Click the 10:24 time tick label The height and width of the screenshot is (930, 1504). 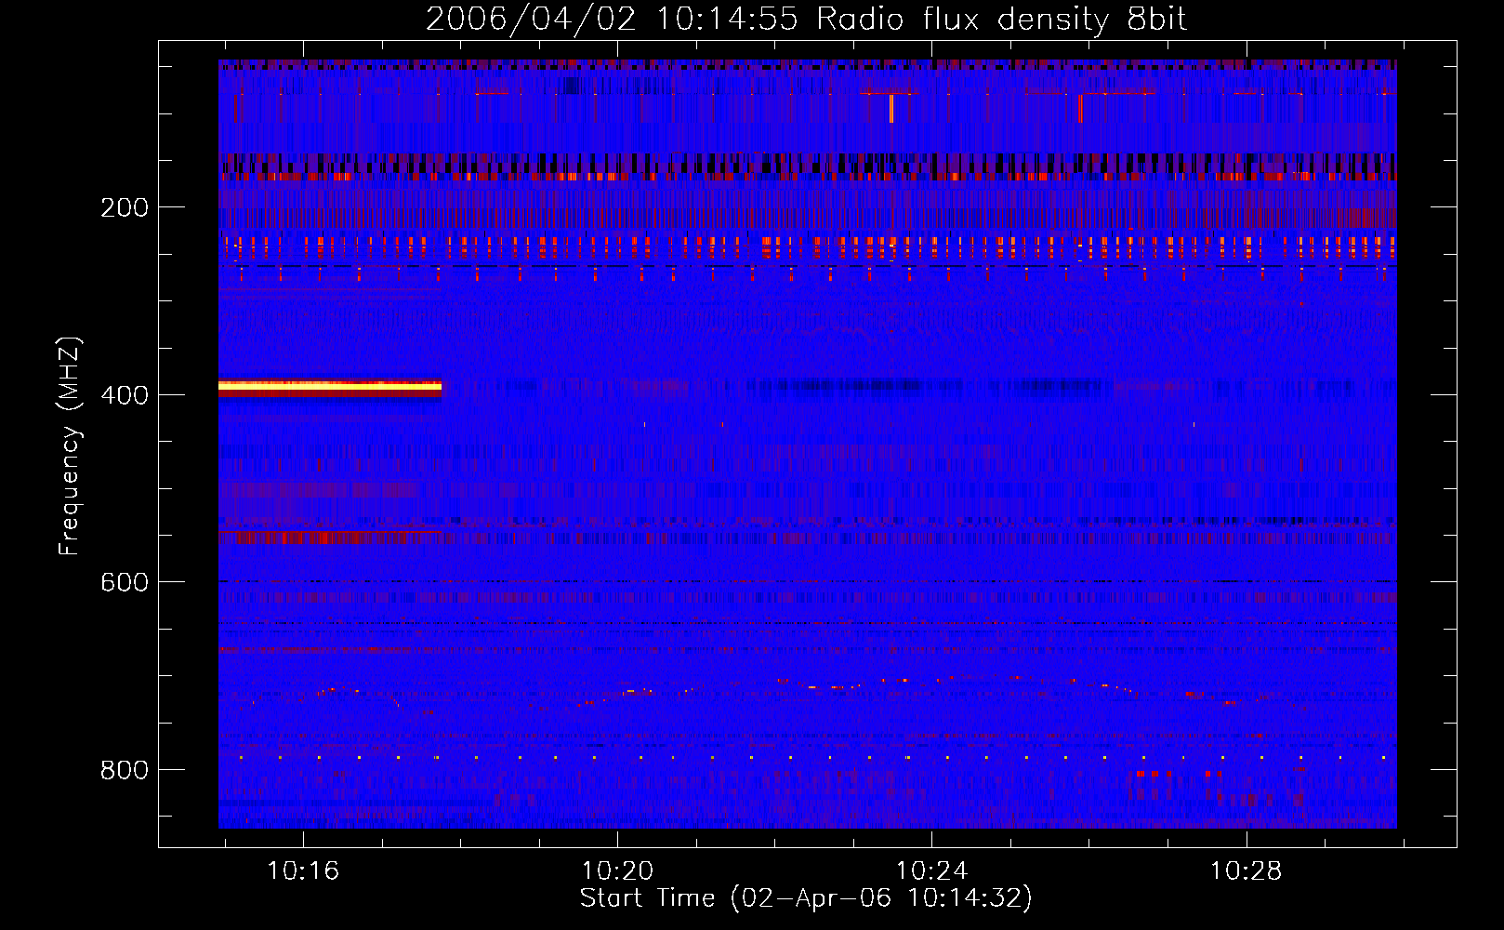[931, 871]
